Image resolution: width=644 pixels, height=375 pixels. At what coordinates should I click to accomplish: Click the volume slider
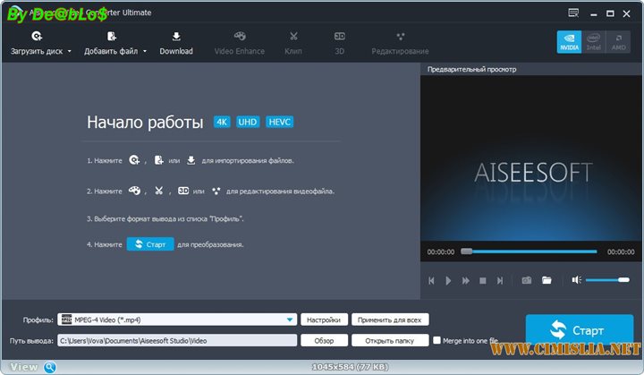click(x=608, y=280)
